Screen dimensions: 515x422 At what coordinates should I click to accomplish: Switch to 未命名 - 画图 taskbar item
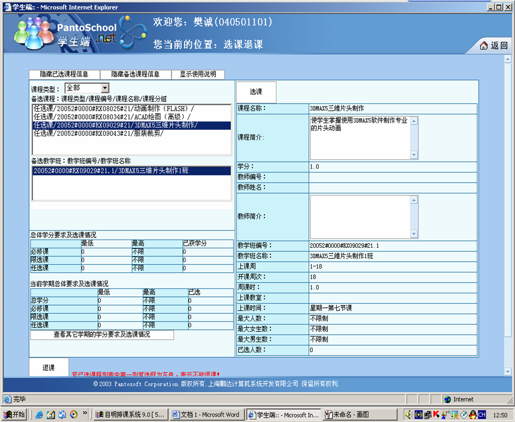pos(359,415)
